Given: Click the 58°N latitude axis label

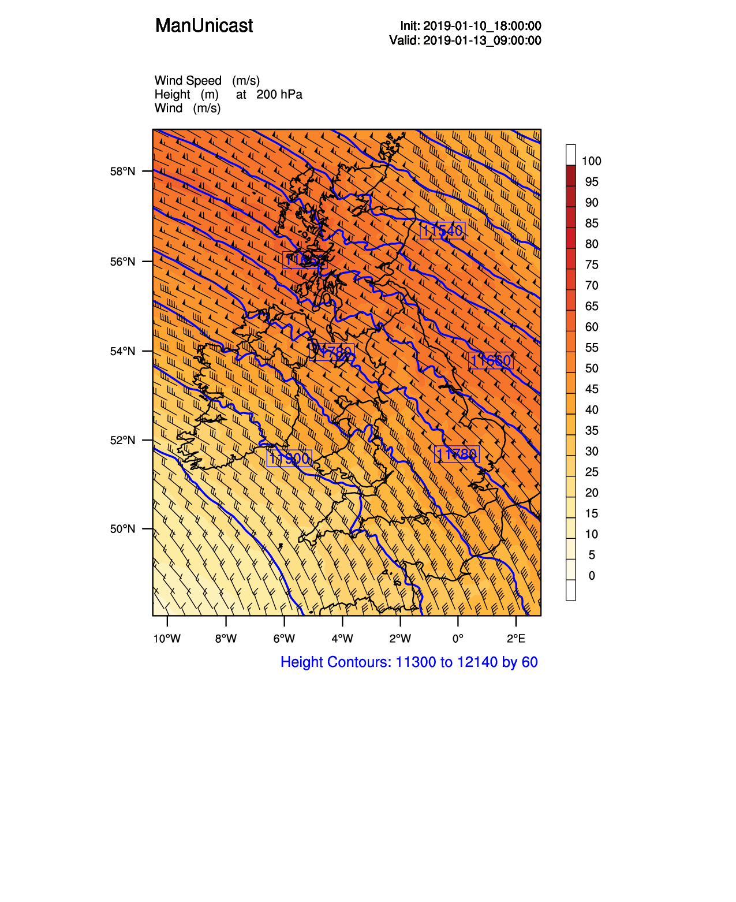Looking at the screenshot, I should pyautogui.click(x=123, y=171).
